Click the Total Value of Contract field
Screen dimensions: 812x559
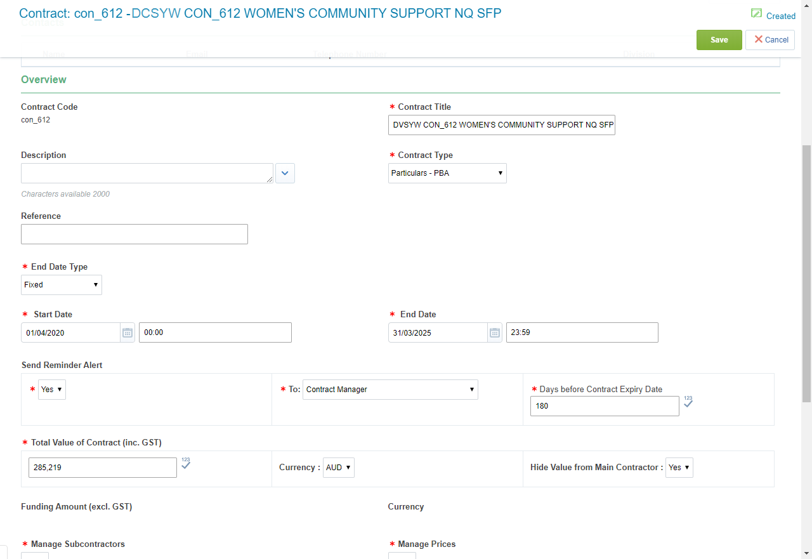coord(103,468)
